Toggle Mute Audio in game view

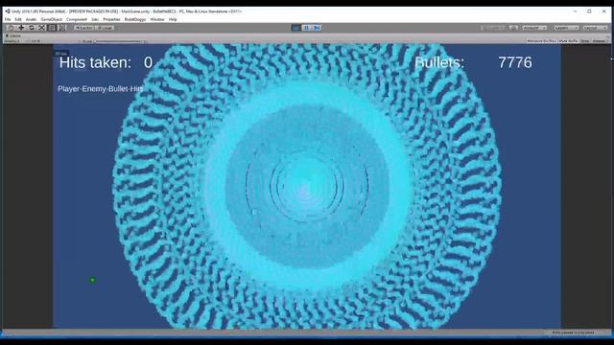tap(568, 41)
